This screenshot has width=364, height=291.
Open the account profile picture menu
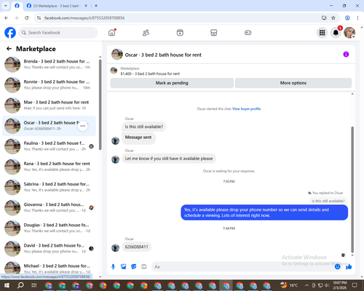pos(349,33)
